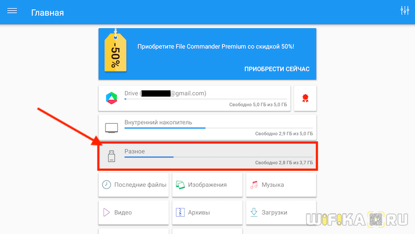
Task: Click the Разное storage usage bar
Action: pyautogui.click(x=219, y=157)
